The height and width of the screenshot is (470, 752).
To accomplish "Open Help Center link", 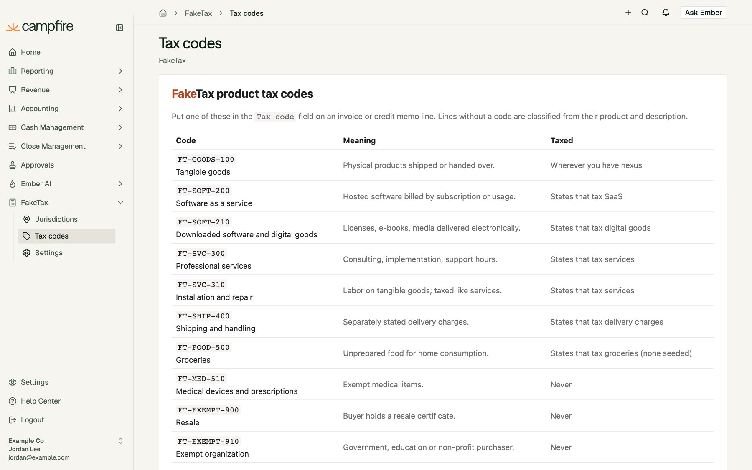I will [66, 401].
